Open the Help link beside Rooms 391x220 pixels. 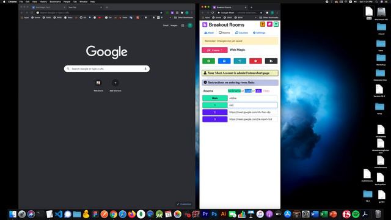click(266, 91)
